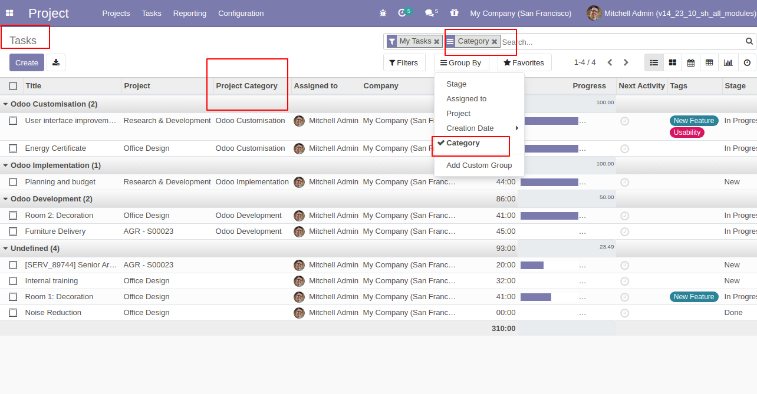757x394 pixels.
Task: Check the Room 1: Decoration checkbox
Action: 13,297
